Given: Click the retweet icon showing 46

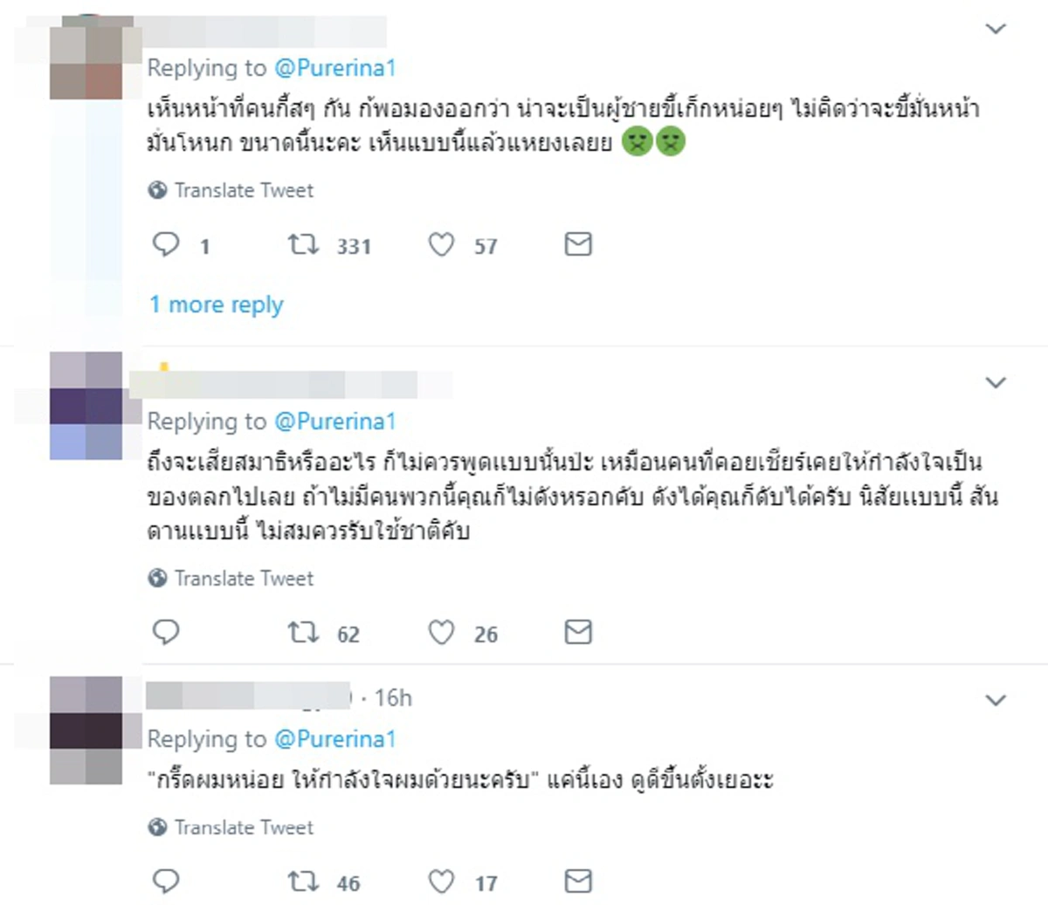Looking at the screenshot, I should [304, 882].
